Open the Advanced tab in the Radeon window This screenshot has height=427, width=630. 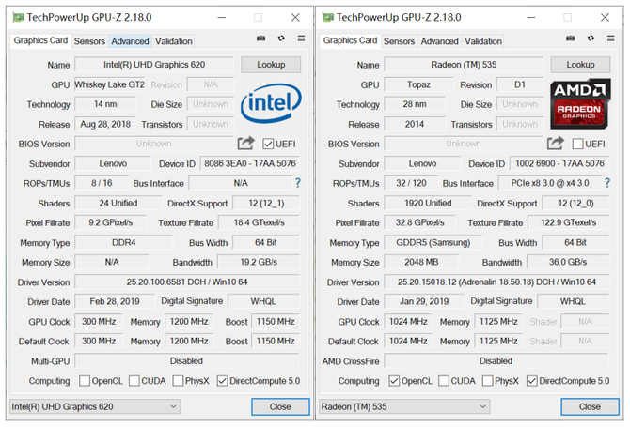click(439, 41)
